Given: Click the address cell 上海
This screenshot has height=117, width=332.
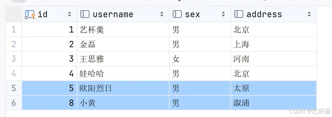Looking at the screenshot, I should pos(274,44).
